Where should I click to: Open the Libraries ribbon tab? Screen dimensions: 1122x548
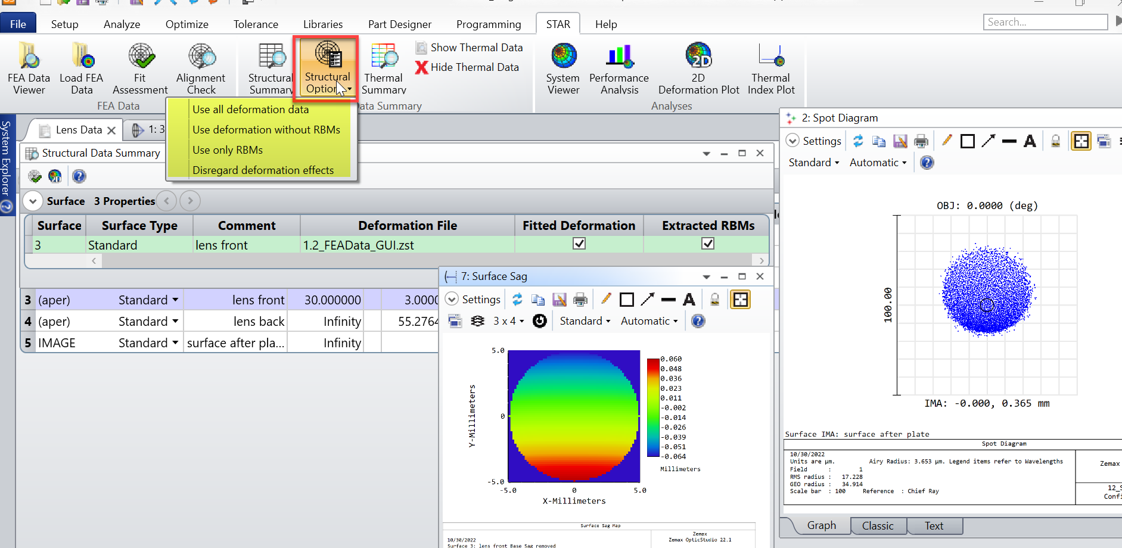coord(322,24)
